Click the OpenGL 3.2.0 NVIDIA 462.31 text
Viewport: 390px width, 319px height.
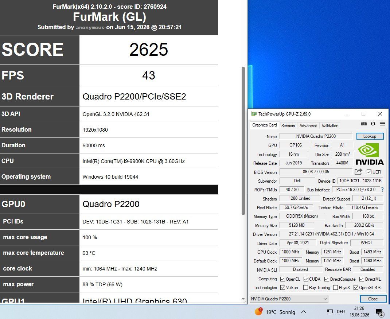(116, 114)
